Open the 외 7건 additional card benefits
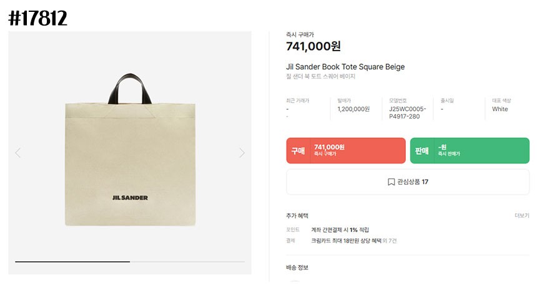537x305 pixels. tap(390, 240)
